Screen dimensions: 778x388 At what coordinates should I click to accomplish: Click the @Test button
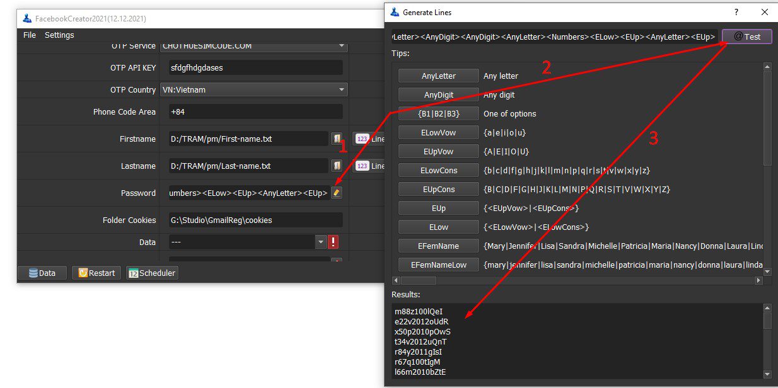(747, 37)
